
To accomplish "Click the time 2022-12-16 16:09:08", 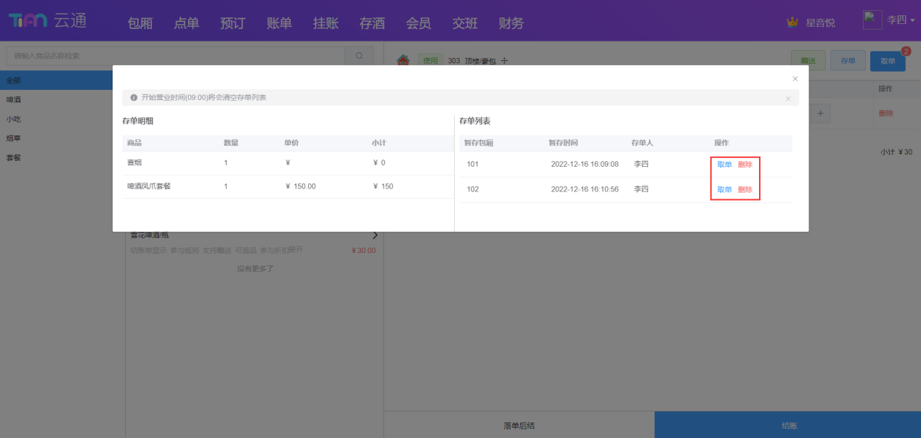I will [x=585, y=165].
